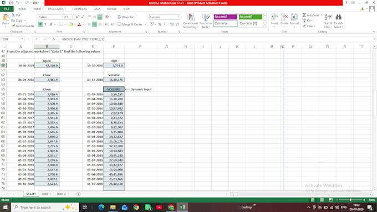Expand the Merge & Center dropdown arrow
Viewport: 377px width, 212px height.
point(145,24)
